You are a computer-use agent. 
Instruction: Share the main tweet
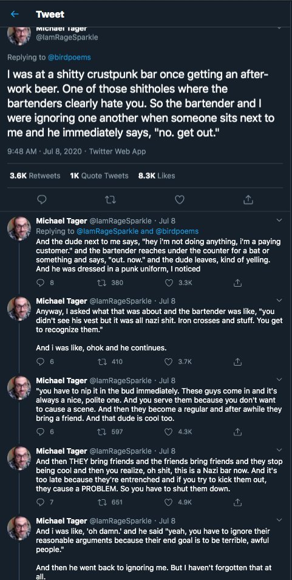coord(248,200)
